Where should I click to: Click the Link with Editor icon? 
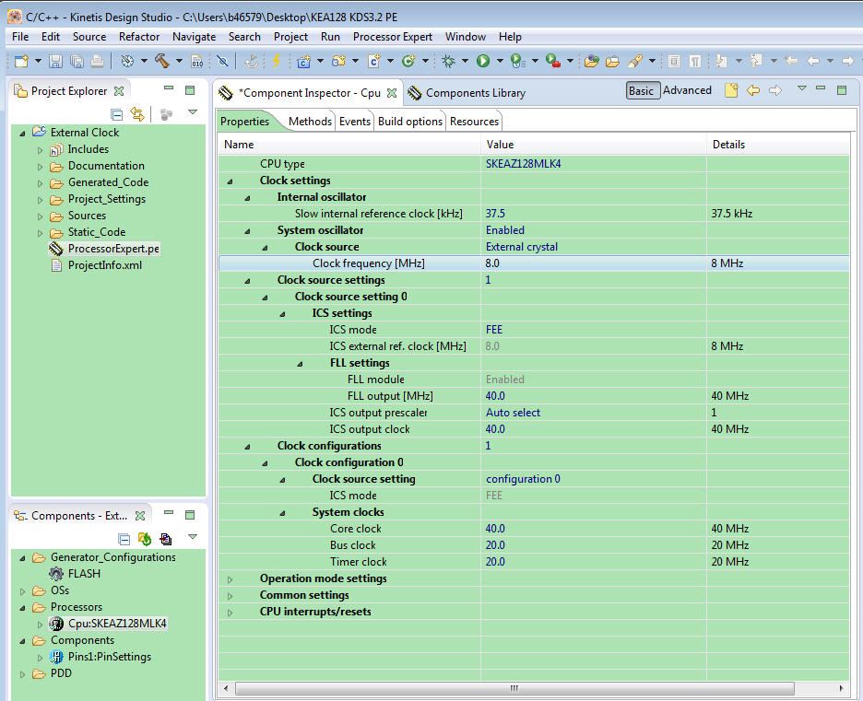(x=137, y=114)
